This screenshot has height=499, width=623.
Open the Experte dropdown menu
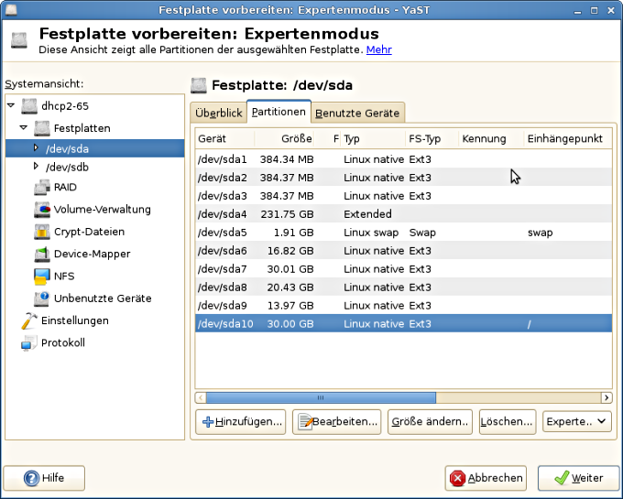[577, 421]
